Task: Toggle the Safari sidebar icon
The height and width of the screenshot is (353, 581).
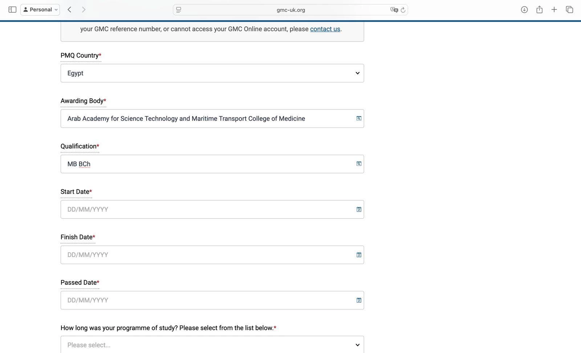Action: [12, 10]
